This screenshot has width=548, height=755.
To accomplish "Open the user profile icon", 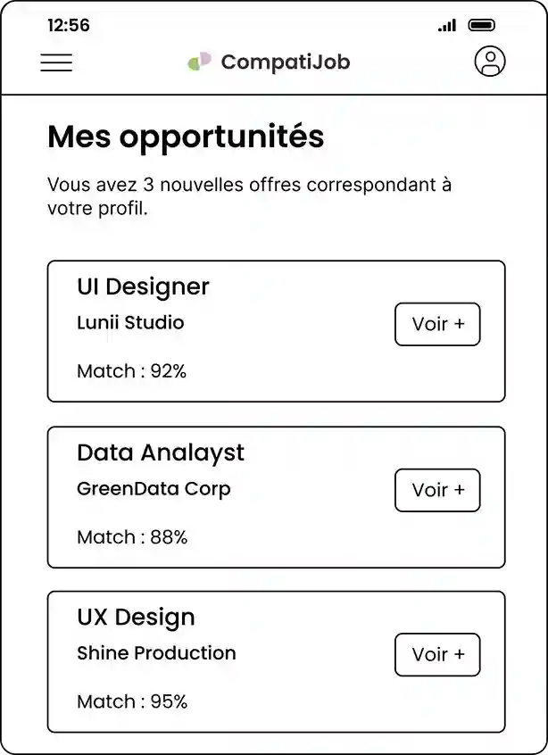I will click(489, 62).
